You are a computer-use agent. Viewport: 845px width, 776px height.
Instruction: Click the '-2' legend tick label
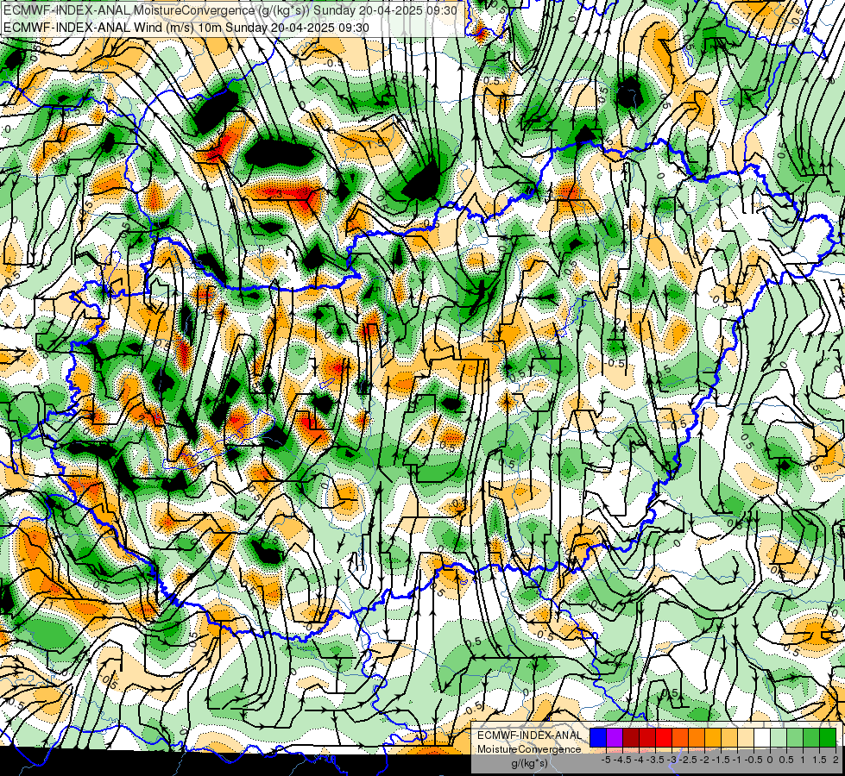[x=705, y=760]
